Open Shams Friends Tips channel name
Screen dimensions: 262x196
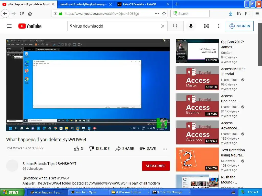tap(49, 164)
